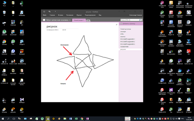Select the Scrivener desktop icon

coord(4,52)
